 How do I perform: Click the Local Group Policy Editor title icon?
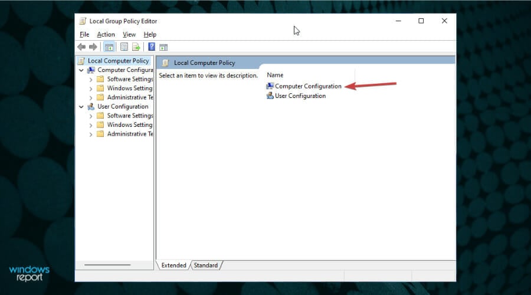pyautogui.click(x=83, y=21)
